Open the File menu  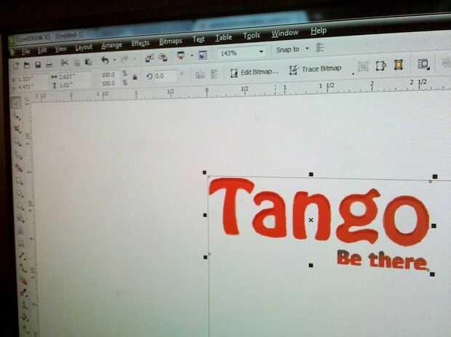click(26, 52)
